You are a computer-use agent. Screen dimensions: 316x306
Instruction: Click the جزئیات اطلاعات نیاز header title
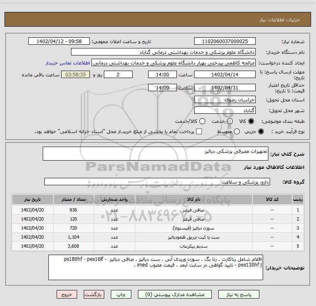[280, 20]
